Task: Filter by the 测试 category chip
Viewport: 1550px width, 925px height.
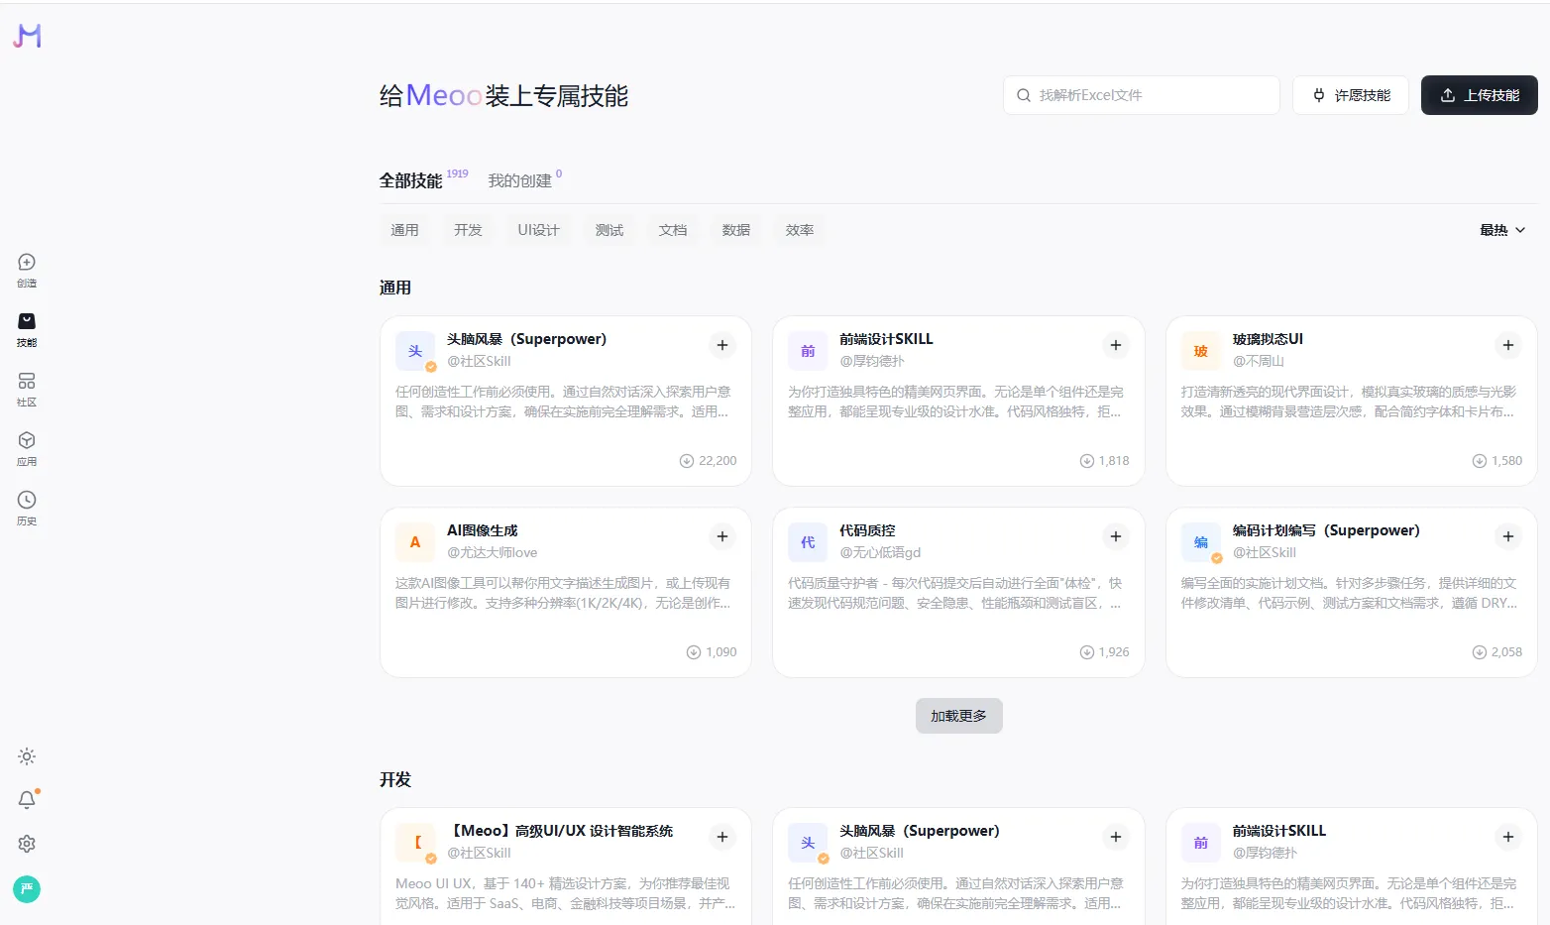Action: click(609, 230)
